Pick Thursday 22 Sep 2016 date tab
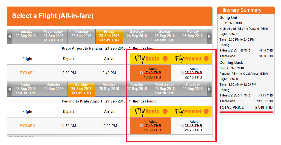Viewport: 281px width, 145px height. coord(81,36)
